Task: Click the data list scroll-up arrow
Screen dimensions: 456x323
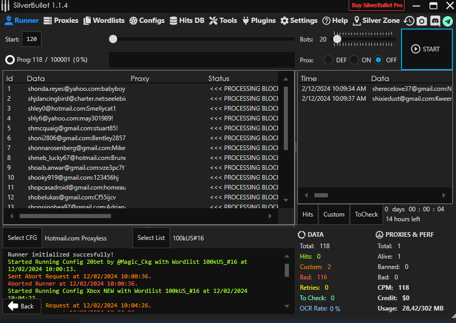Action: 285,79
